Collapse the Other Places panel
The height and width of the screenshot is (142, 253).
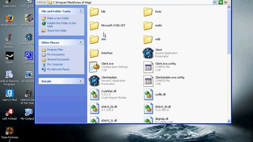click(81, 42)
